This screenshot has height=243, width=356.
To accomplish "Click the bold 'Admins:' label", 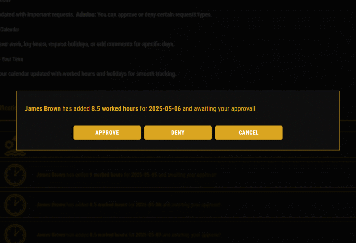I will 86,15.
